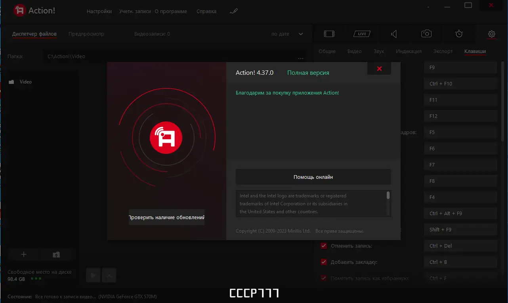This screenshot has height=303, width=508.
Task: Click the F5 hotkey field
Action: point(460,133)
